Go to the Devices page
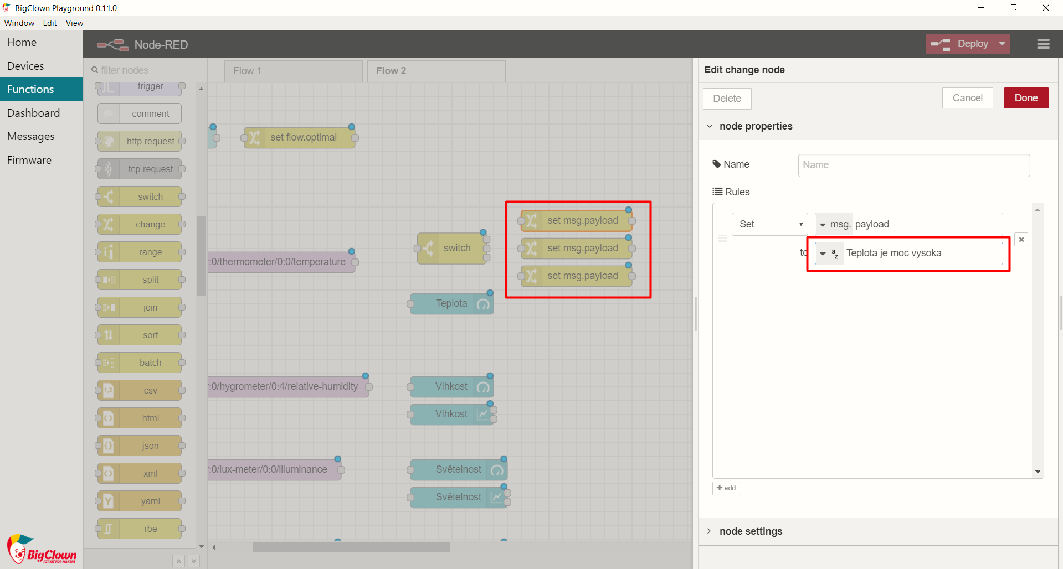The image size is (1063, 569). point(42,66)
